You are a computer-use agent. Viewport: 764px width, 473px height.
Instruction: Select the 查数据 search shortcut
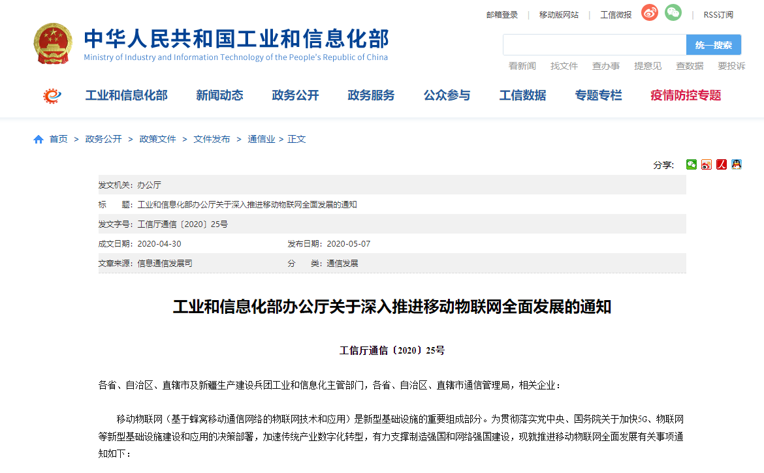(x=690, y=66)
